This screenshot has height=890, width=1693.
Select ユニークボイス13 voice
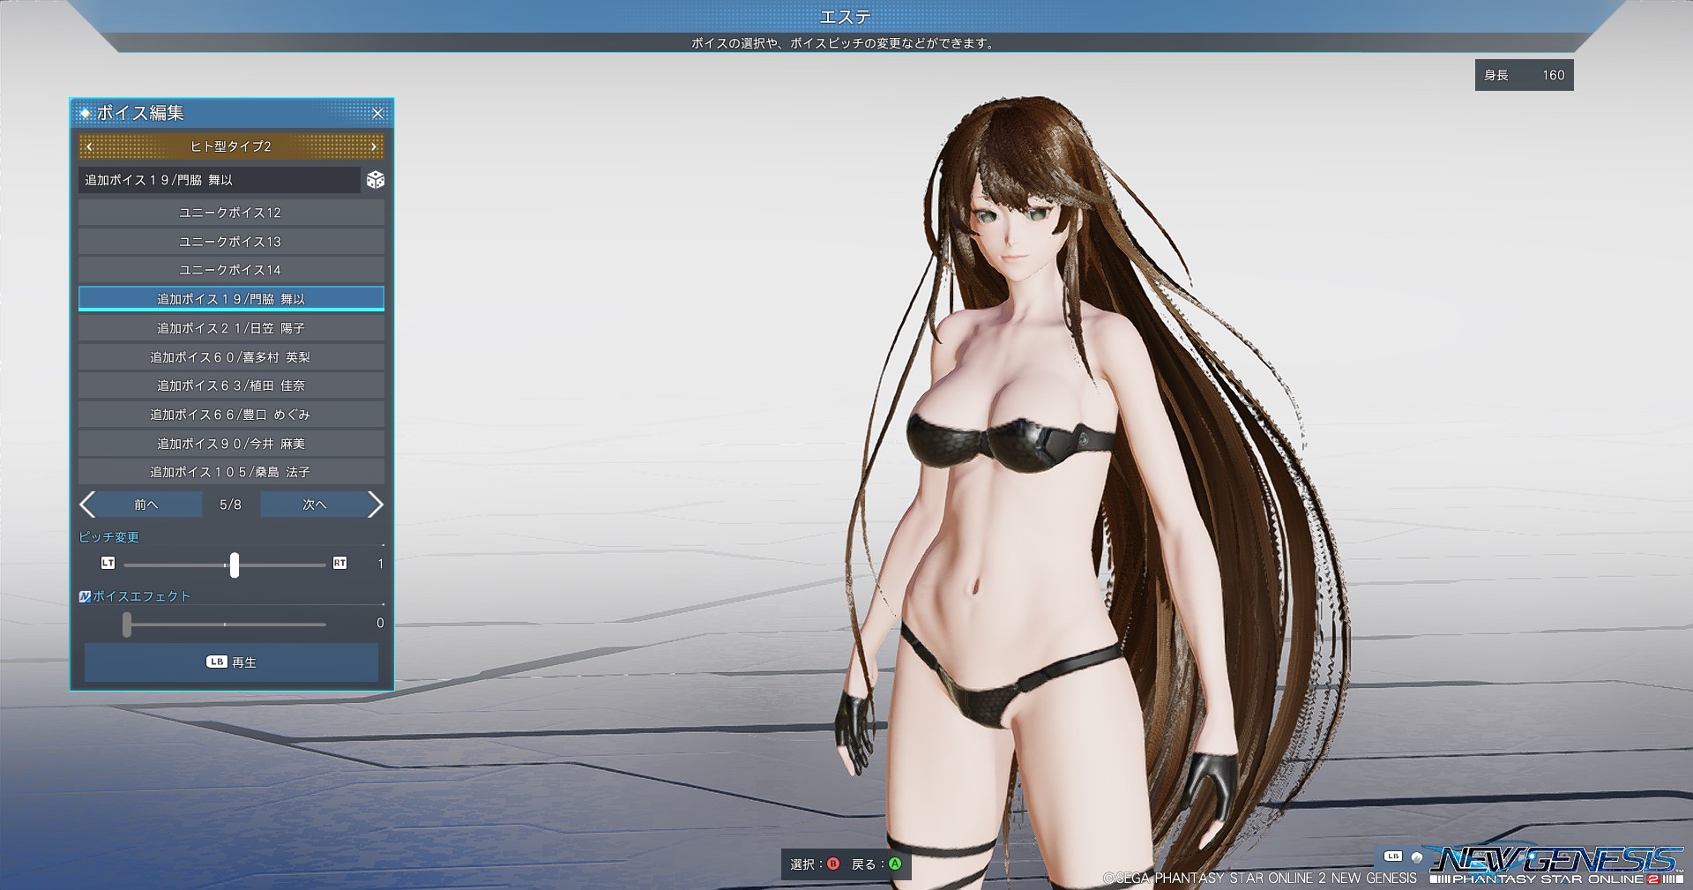click(231, 242)
